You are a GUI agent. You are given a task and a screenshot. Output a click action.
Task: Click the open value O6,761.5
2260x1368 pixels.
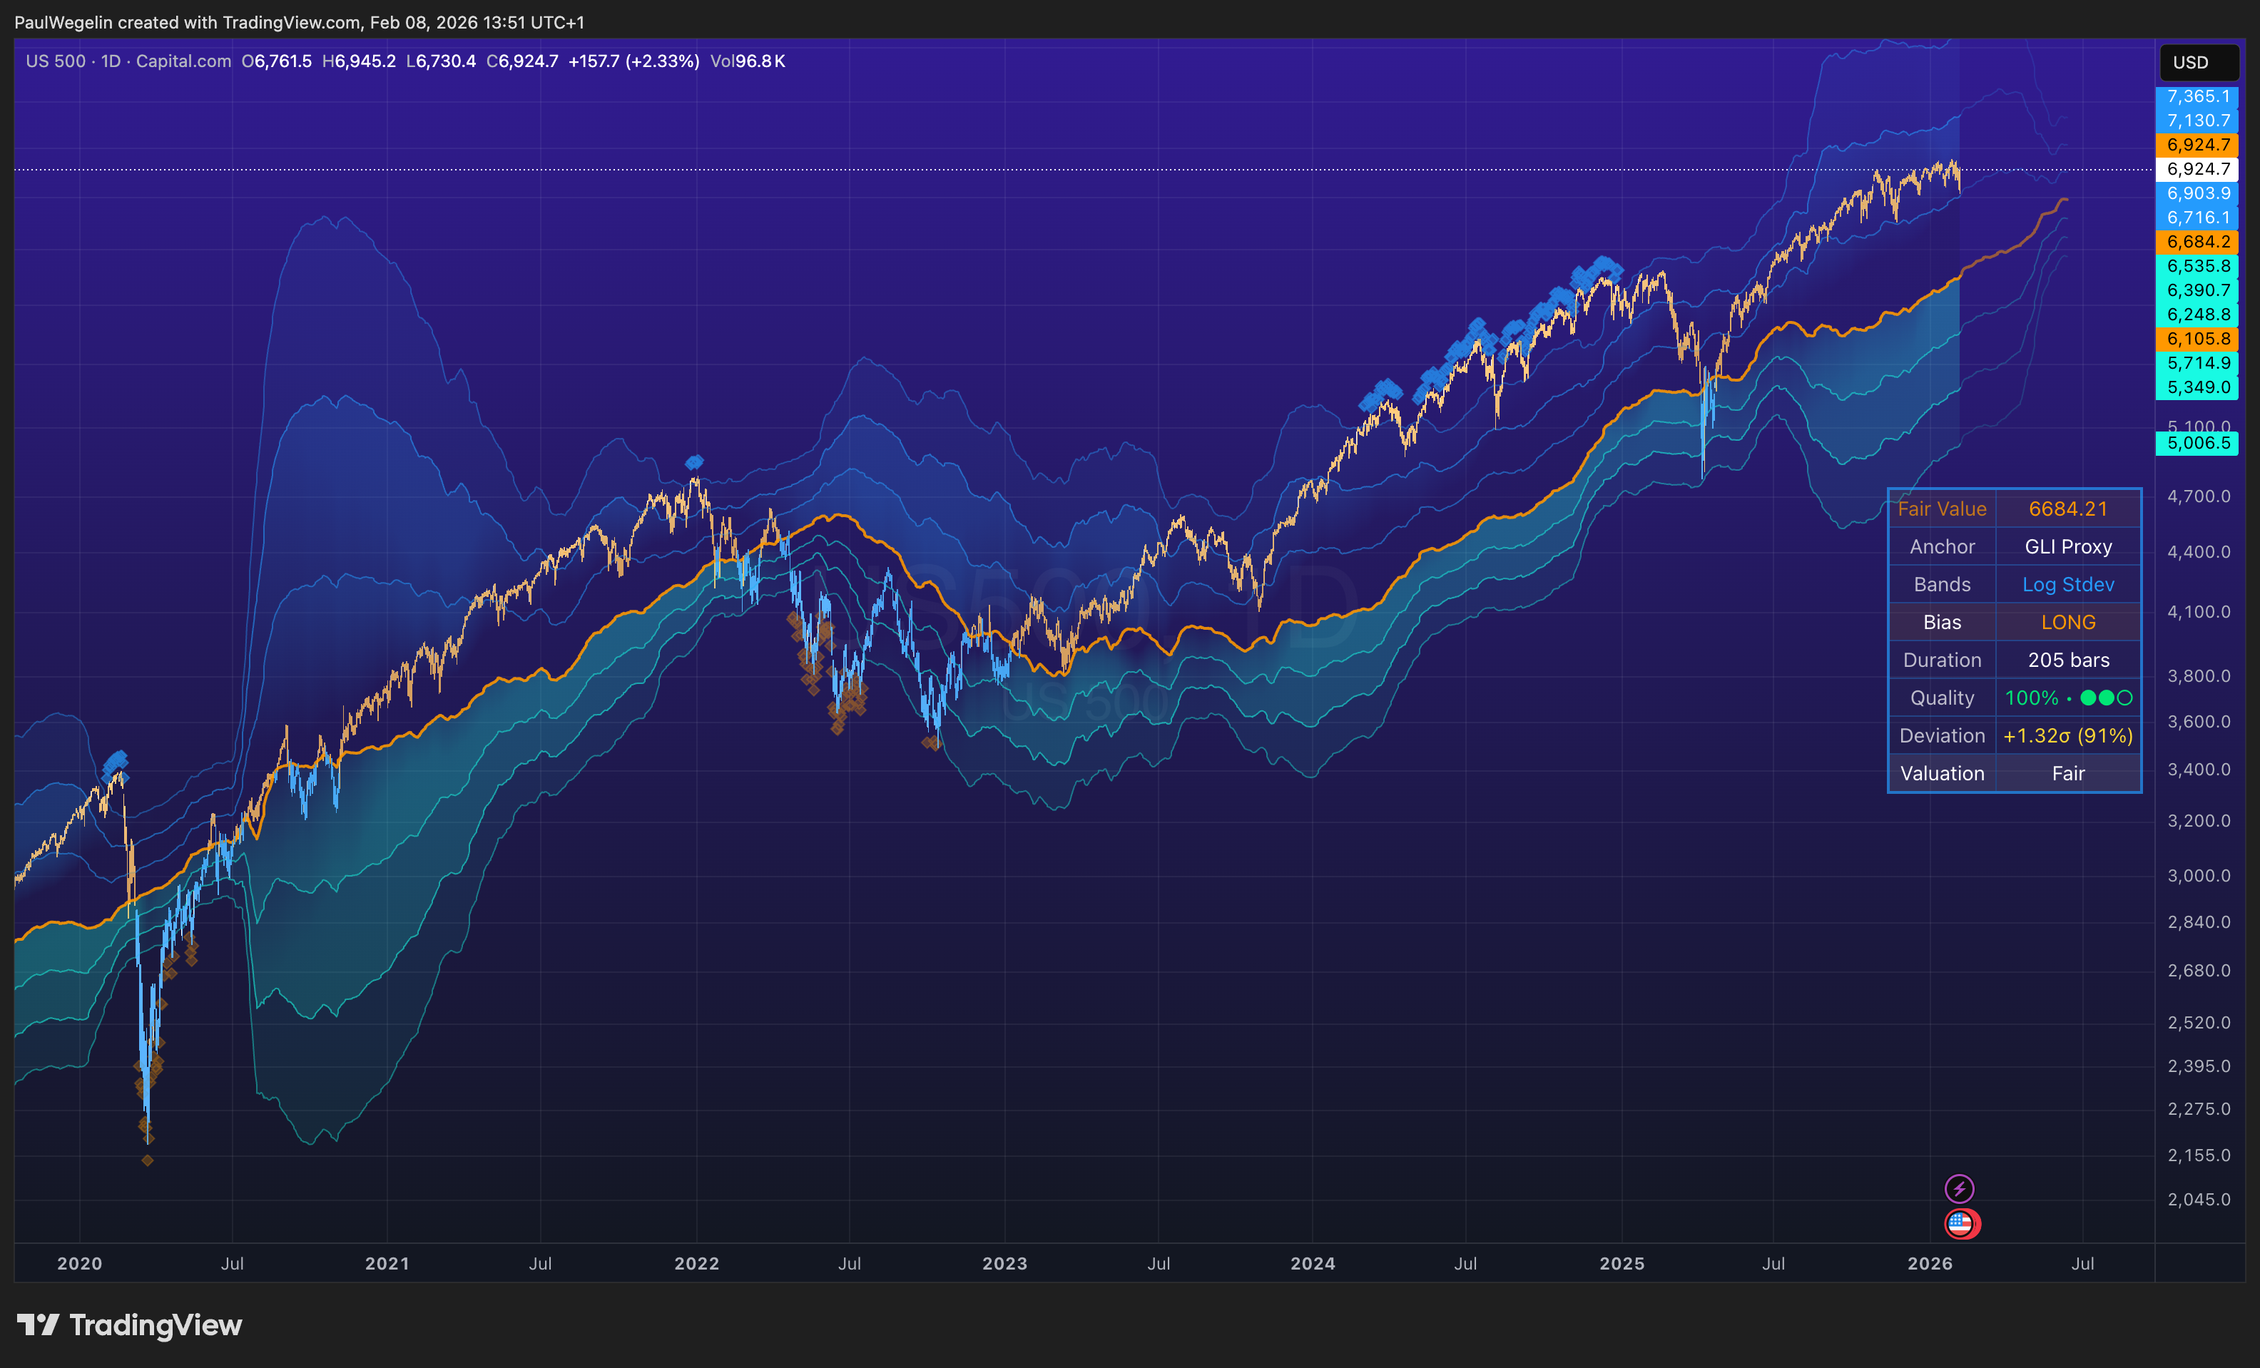277,61
